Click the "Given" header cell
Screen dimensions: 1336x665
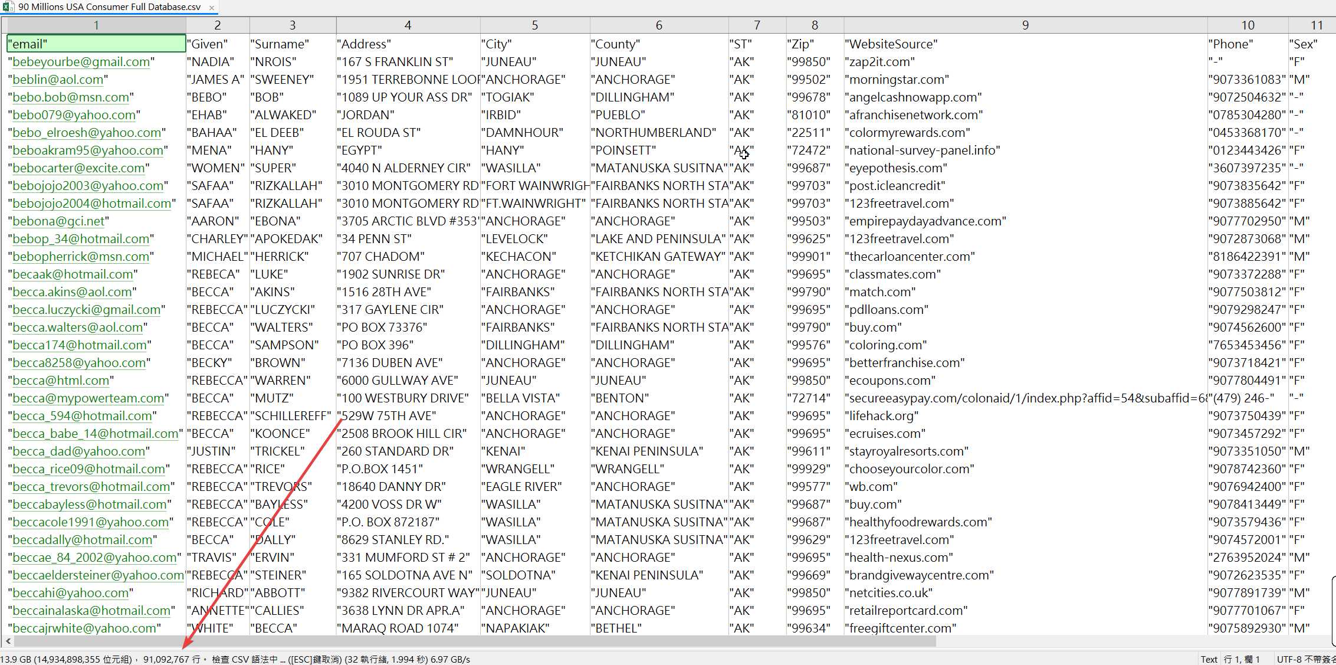pyautogui.click(x=218, y=44)
